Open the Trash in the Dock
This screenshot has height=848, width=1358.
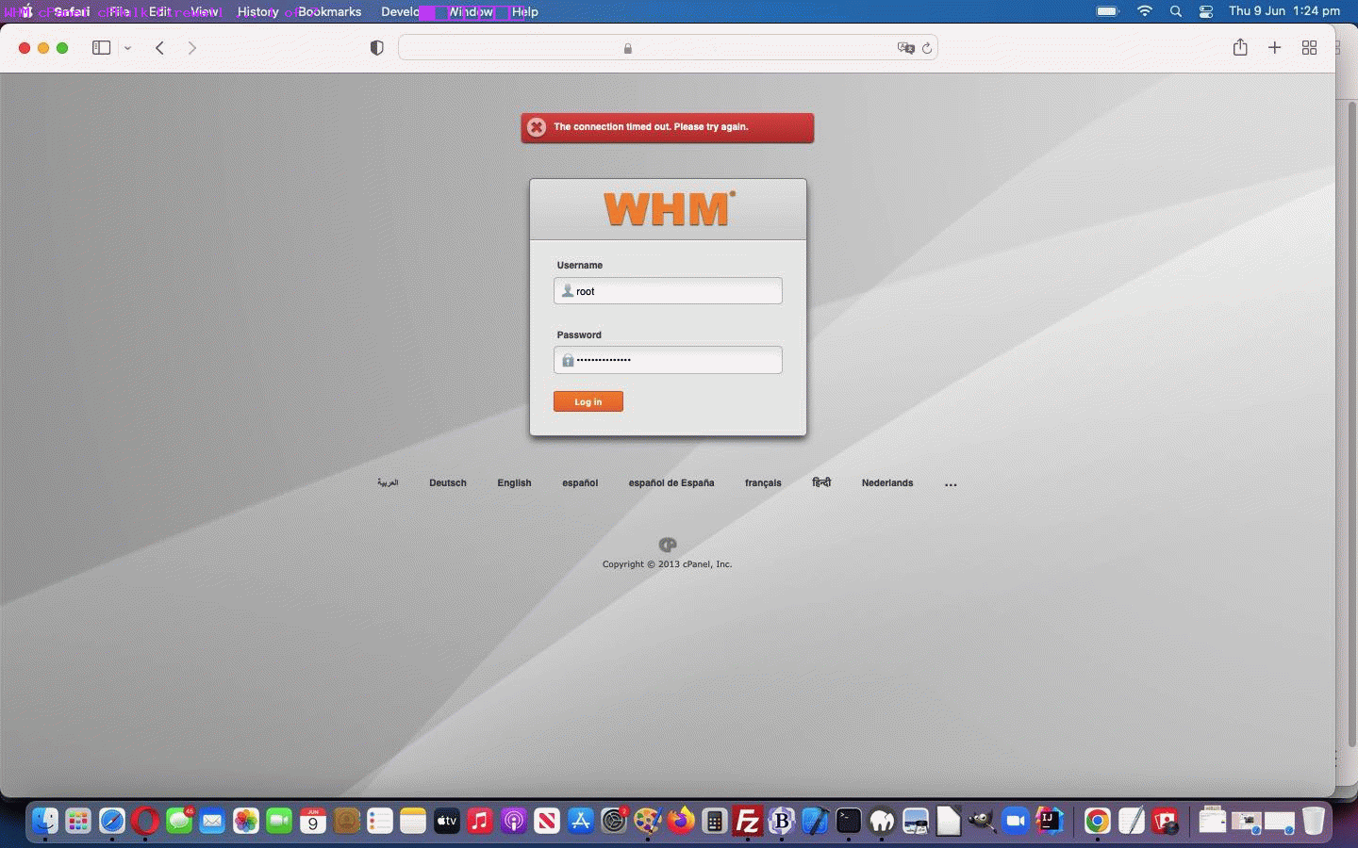tap(1314, 821)
